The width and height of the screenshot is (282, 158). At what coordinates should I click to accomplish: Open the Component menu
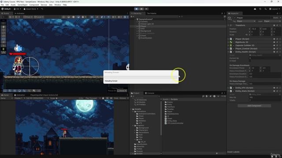34,5
